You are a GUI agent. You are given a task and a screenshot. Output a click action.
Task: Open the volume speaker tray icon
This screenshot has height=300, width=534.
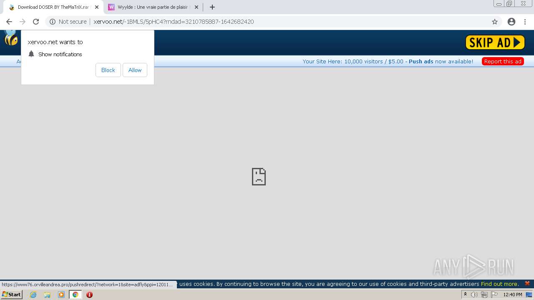(x=474, y=295)
